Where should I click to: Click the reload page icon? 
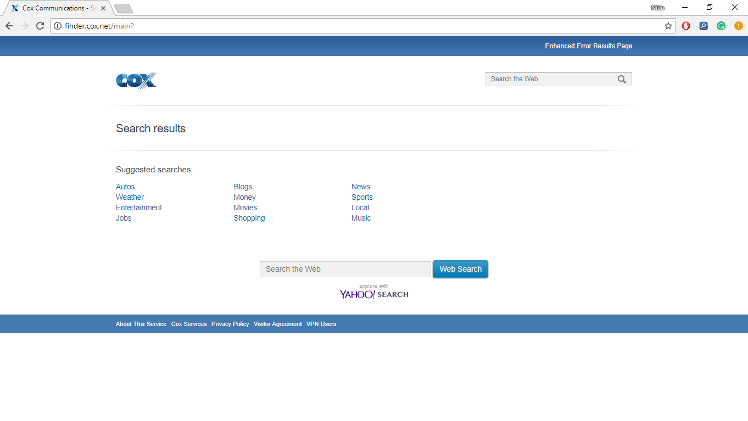pyautogui.click(x=40, y=26)
